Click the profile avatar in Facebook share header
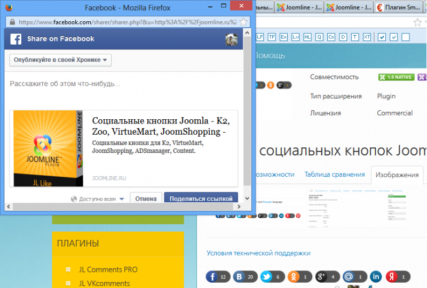 click(232, 39)
